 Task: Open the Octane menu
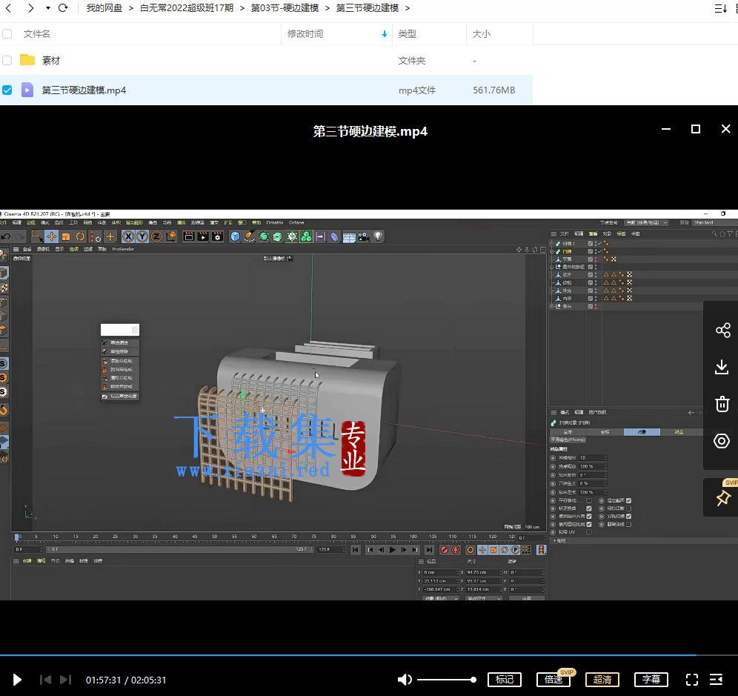296,222
